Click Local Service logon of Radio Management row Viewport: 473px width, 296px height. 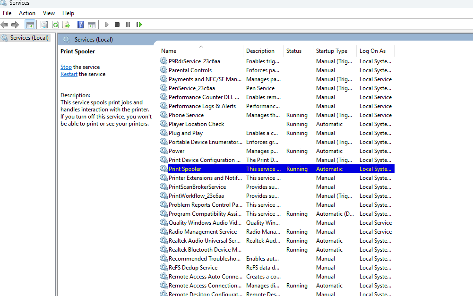click(x=376, y=232)
